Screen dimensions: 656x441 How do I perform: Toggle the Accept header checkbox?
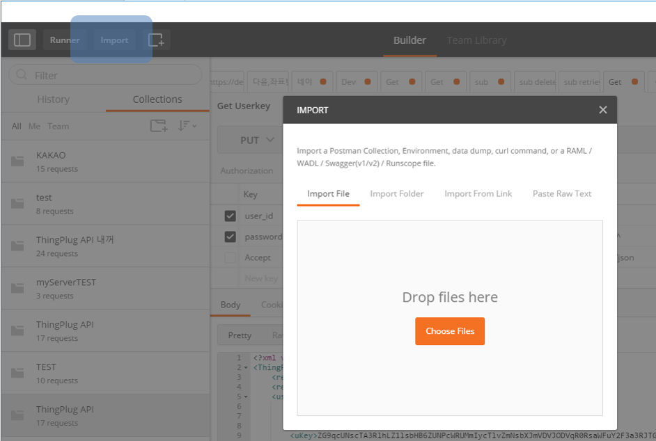[x=230, y=257]
